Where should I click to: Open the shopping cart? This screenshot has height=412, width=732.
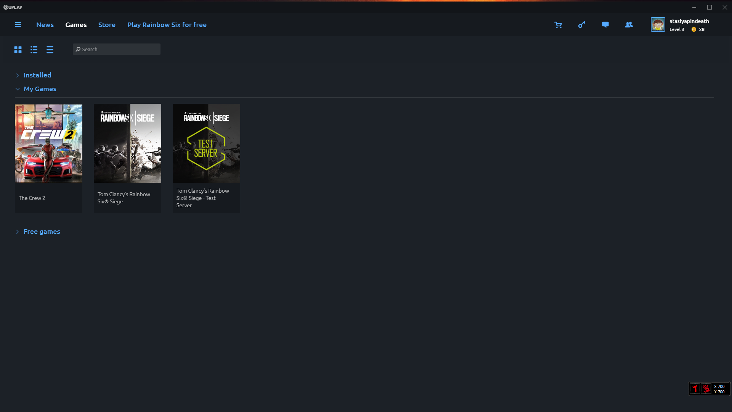point(558,25)
